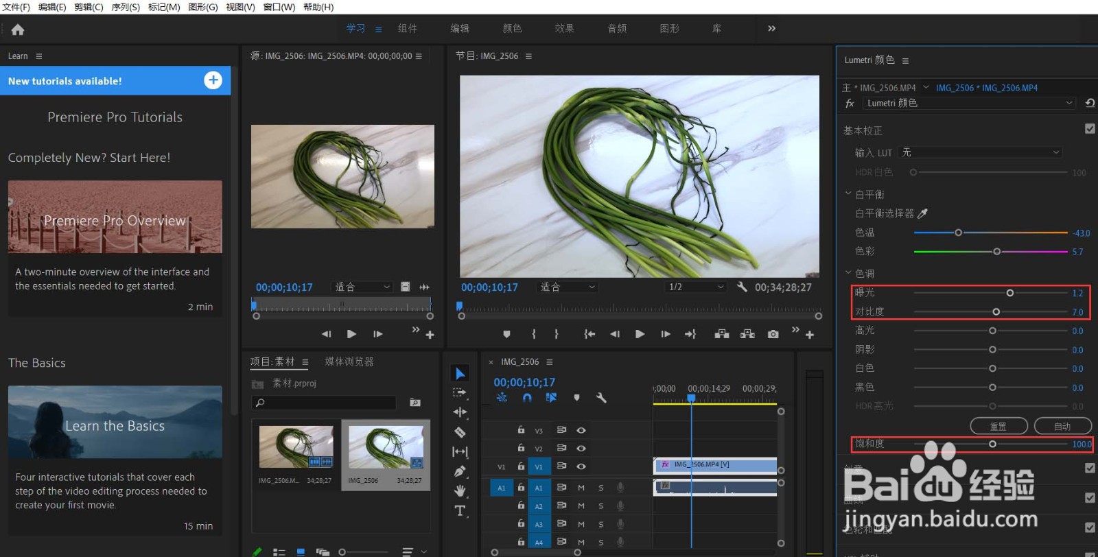Toggle Basic Correction checkbox
Screen dimensions: 1098x557
(x=1090, y=128)
